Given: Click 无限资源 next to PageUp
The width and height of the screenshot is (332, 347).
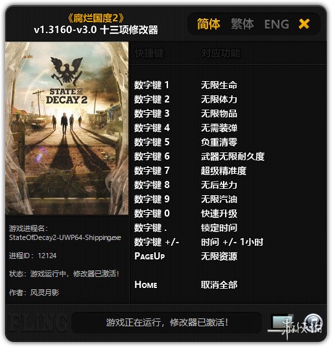Looking at the screenshot, I should [219, 256].
